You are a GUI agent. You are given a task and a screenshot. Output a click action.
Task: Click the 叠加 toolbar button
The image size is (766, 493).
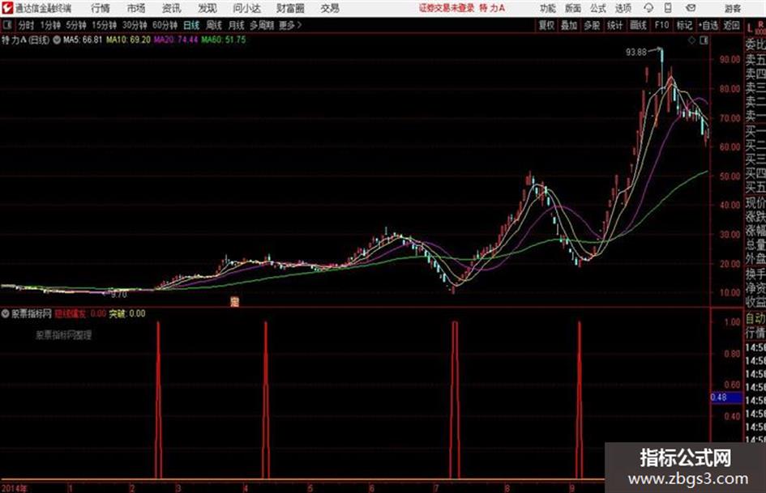(x=569, y=25)
